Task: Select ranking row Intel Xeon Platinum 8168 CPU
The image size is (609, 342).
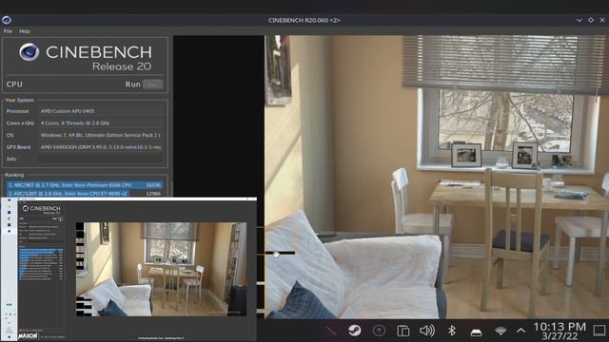Action: [85, 185]
